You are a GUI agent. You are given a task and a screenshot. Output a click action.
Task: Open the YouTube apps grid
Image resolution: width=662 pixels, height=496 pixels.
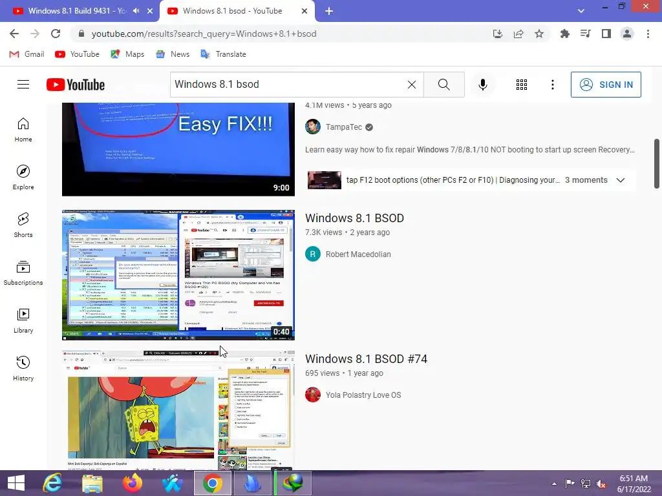(x=522, y=85)
